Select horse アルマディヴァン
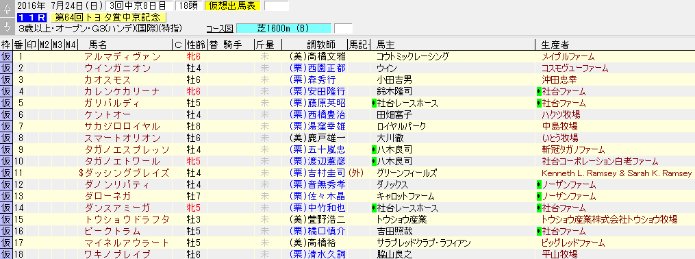Image resolution: width=695 pixels, height=259 pixels. pyautogui.click(x=123, y=57)
